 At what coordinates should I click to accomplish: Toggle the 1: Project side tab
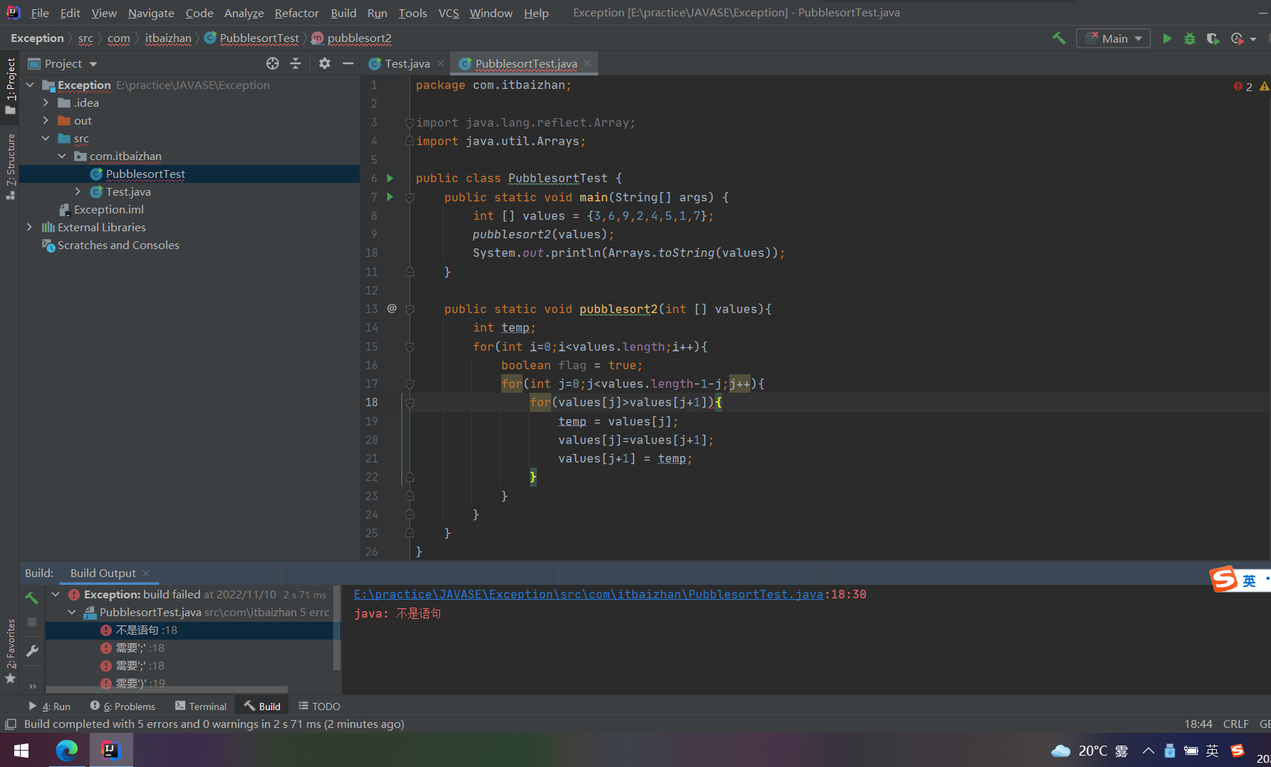pos(10,85)
